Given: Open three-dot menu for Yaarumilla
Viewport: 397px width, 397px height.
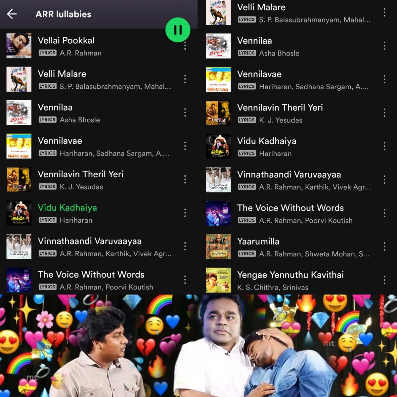Looking at the screenshot, I should pyautogui.click(x=384, y=246).
